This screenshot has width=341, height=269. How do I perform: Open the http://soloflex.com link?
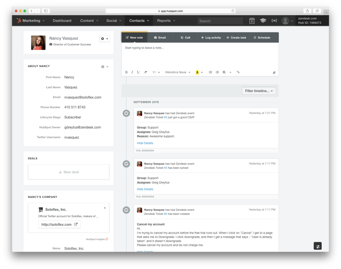pos(59,224)
